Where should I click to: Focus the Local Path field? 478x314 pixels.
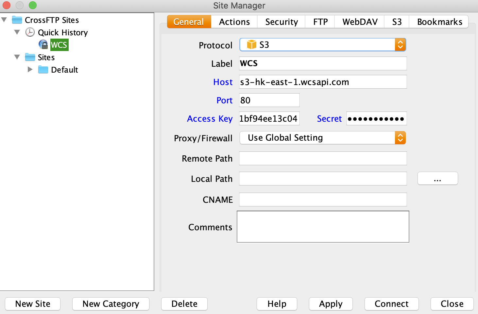point(323,179)
